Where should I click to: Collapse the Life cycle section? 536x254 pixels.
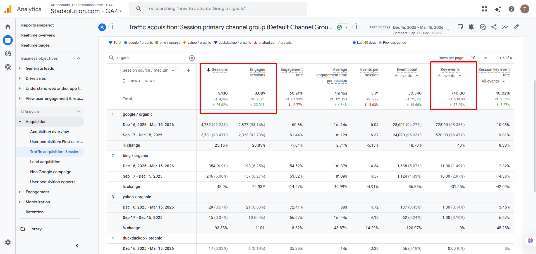click(x=78, y=112)
